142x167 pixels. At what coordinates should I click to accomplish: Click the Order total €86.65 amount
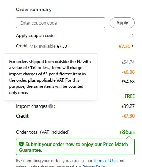coord(127,132)
